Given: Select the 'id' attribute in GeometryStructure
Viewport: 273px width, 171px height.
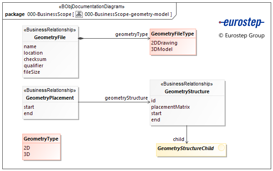Looking at the screenshot, I should pyautogui.click(x=153, y=101).
